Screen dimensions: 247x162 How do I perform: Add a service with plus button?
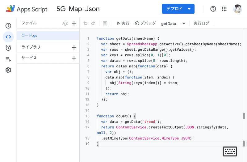(74, 58)
